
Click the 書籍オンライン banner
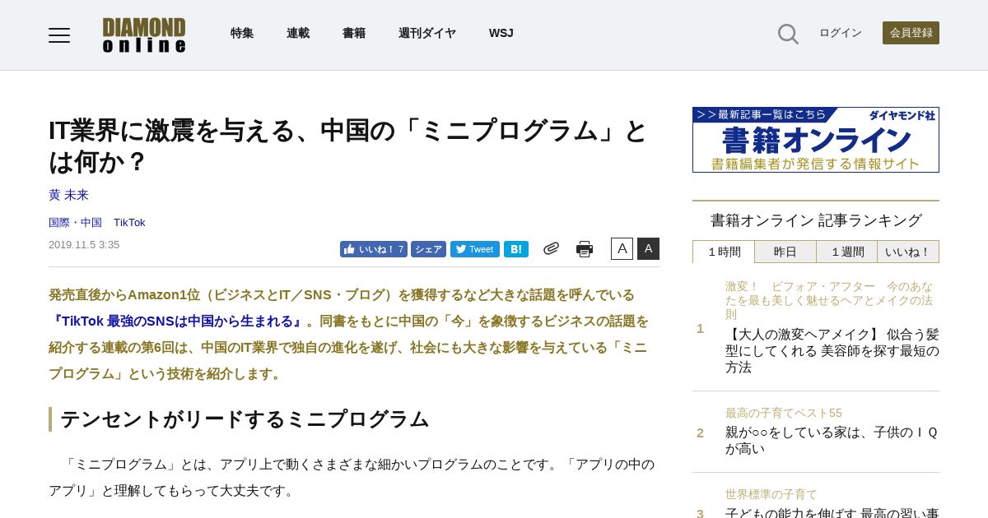(x=816, y=140)
